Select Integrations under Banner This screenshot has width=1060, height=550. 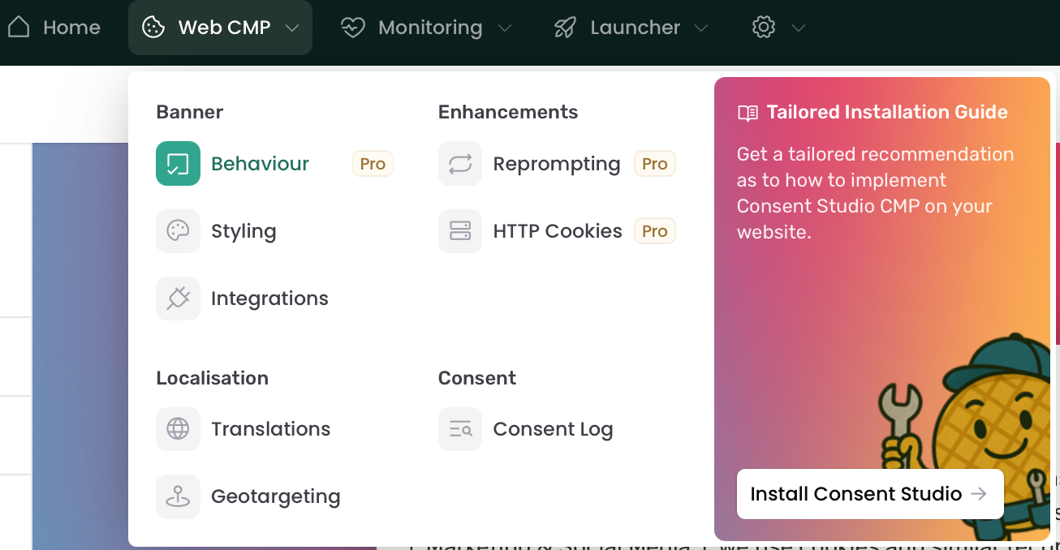[x=269, y=299]
